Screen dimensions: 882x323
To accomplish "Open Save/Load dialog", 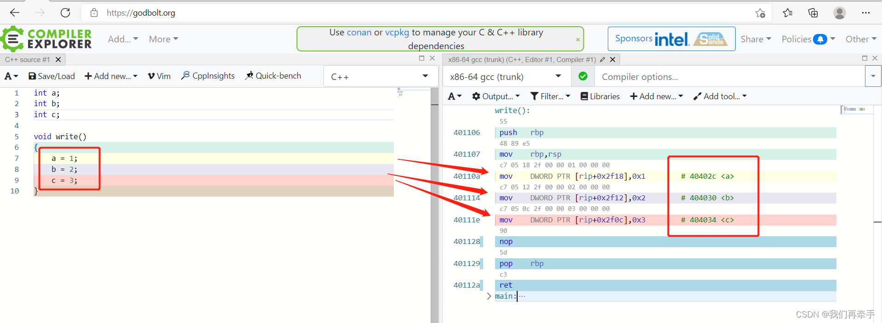I will pos(52,76).
